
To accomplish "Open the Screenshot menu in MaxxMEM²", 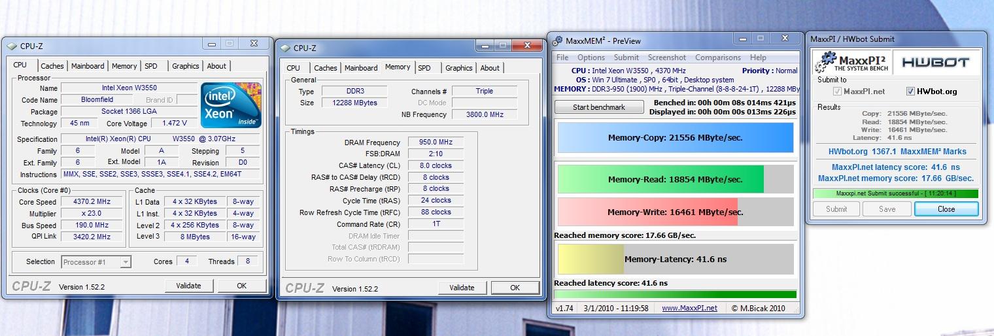I will [x=667, y=58].
